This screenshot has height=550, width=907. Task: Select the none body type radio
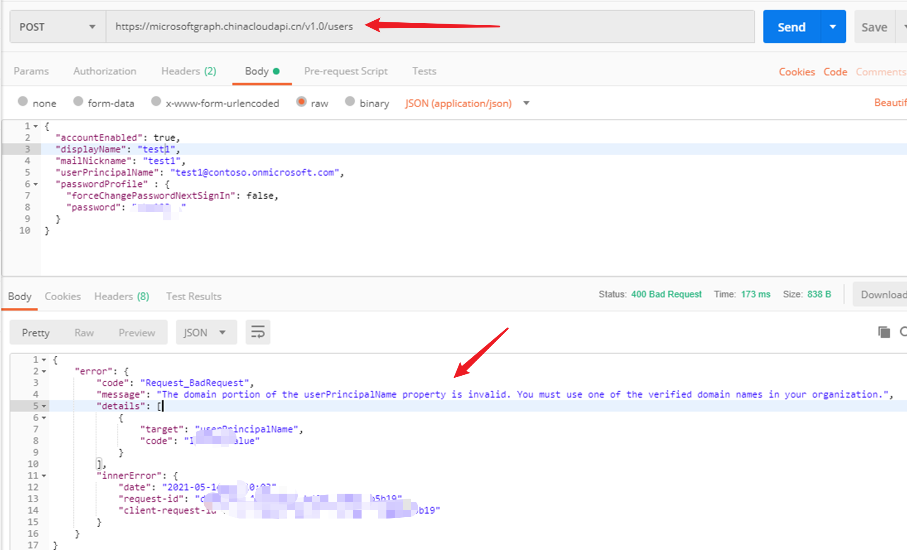(x=23, y=101)
